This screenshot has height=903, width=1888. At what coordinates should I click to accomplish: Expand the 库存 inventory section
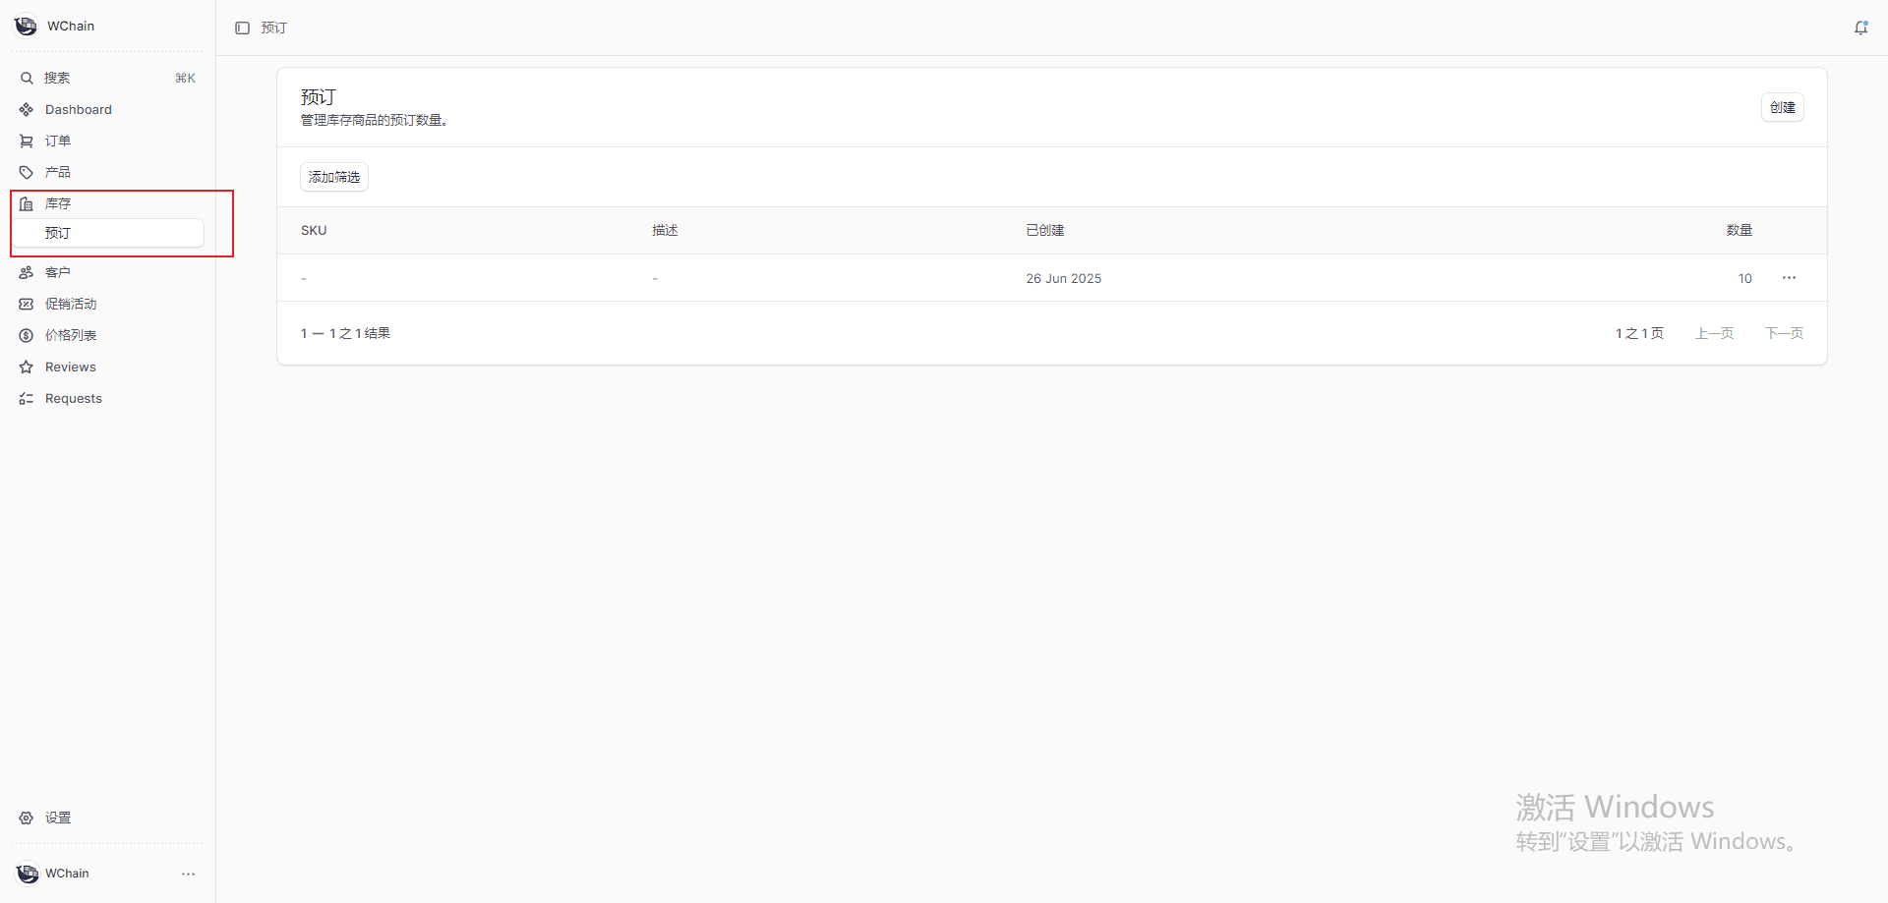click(58, 204)
